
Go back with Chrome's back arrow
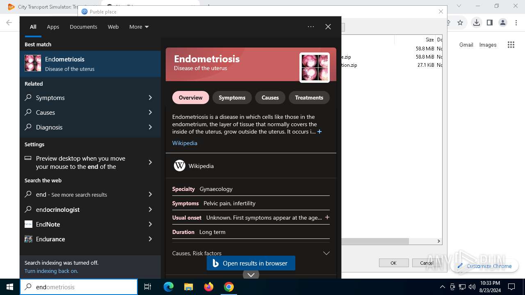pos(9,23)
